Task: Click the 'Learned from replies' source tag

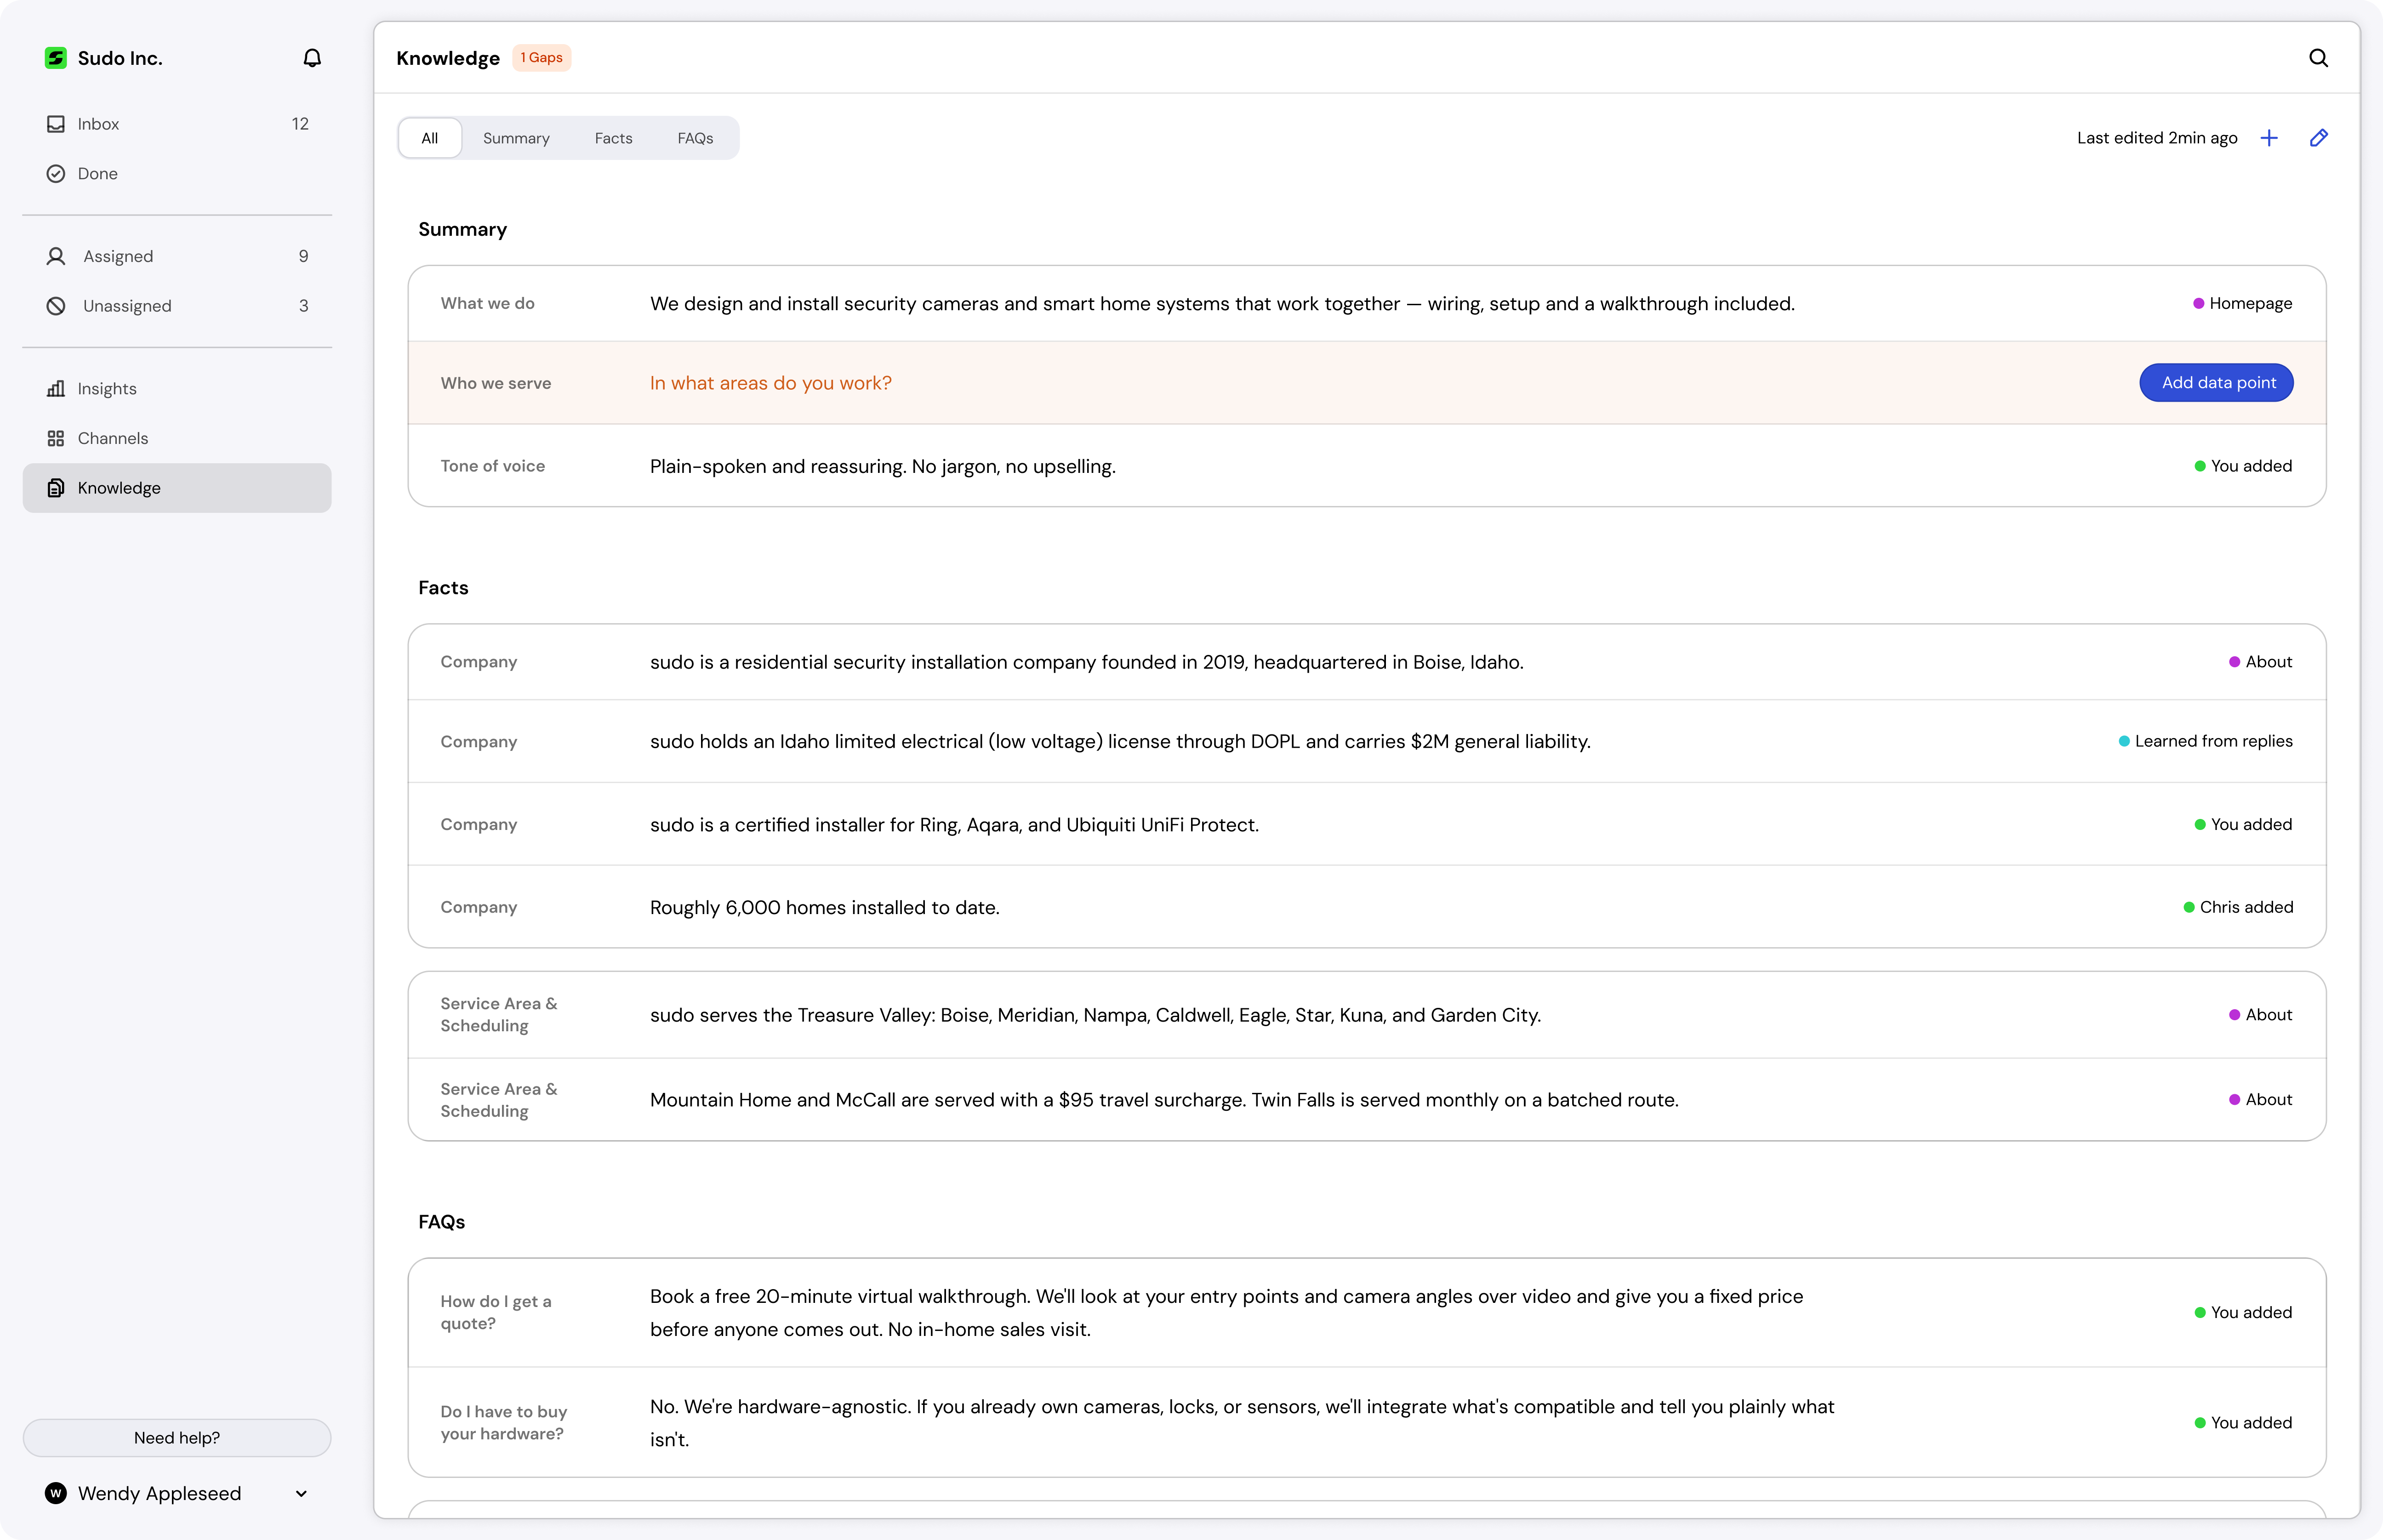Action: click(x=2205, y=741)
